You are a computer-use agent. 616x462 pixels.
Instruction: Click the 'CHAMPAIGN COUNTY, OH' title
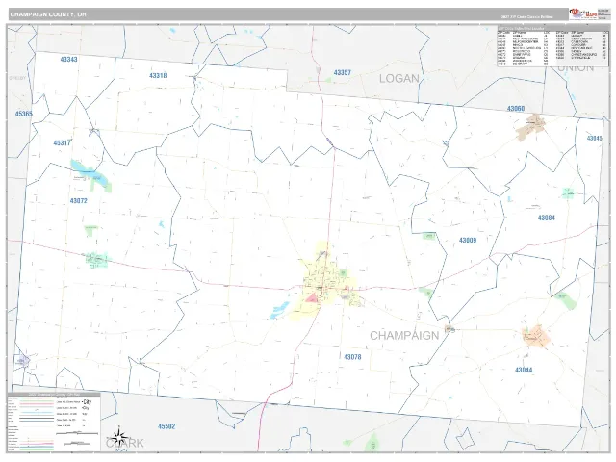click(48, 14)
